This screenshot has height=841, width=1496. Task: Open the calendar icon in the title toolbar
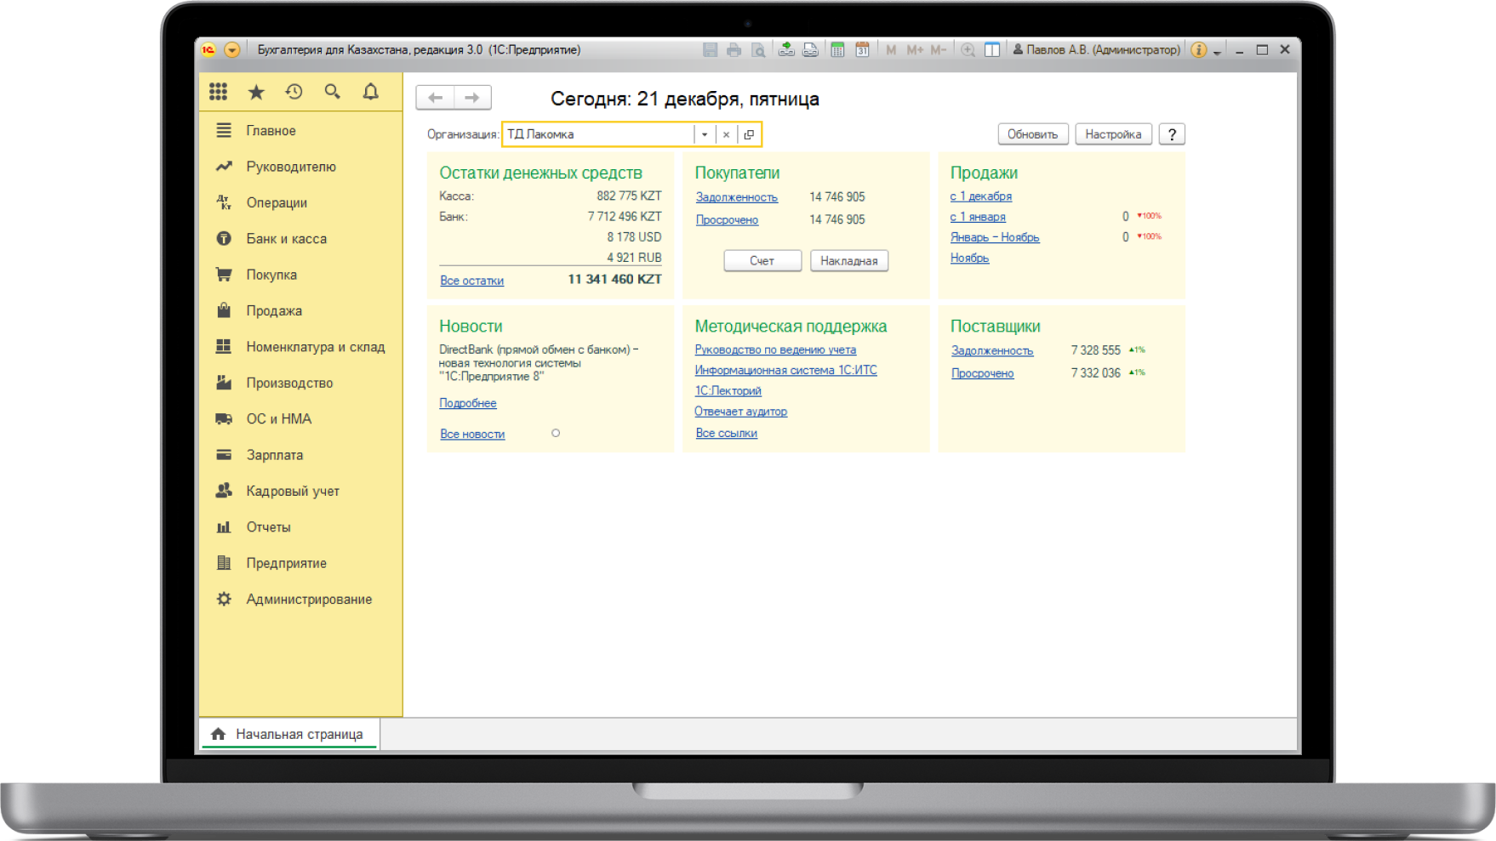(862, 50)
